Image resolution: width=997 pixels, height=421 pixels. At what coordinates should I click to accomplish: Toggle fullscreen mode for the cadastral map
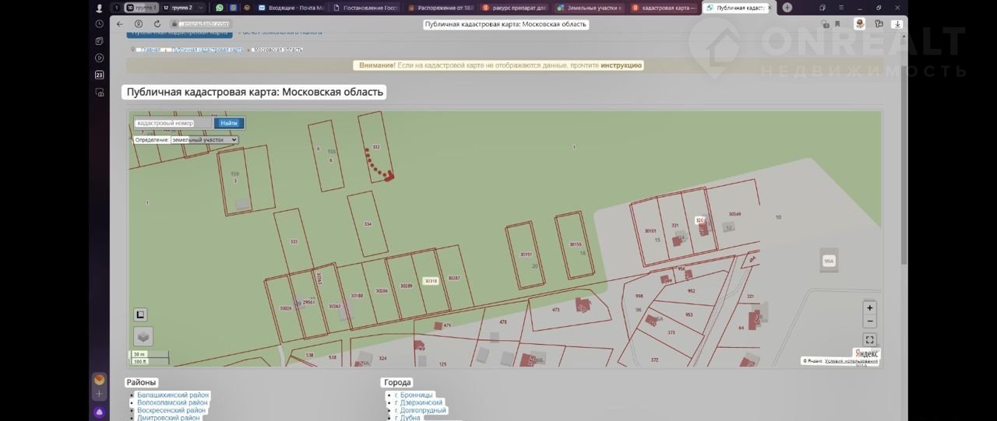tap(870, 339)
